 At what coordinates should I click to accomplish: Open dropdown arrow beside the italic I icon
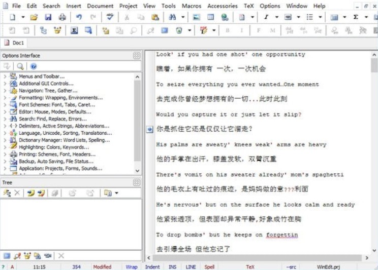pyautogui.click(x=277, y=17)
